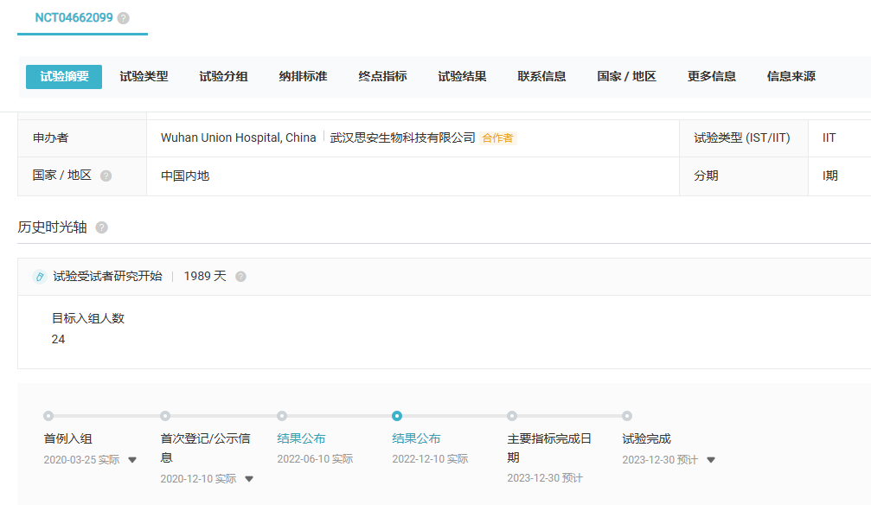Open the 试验分组 tab

[x=223, y=76]
